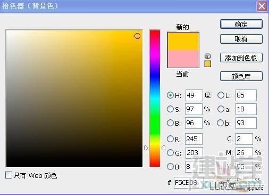Click the 添加到色板 button
The image size is (269, 195).
(241, 58)
